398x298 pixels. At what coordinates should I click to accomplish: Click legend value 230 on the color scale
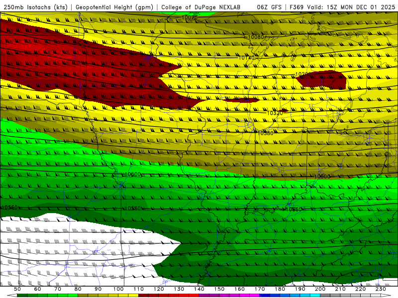[381, 289]
